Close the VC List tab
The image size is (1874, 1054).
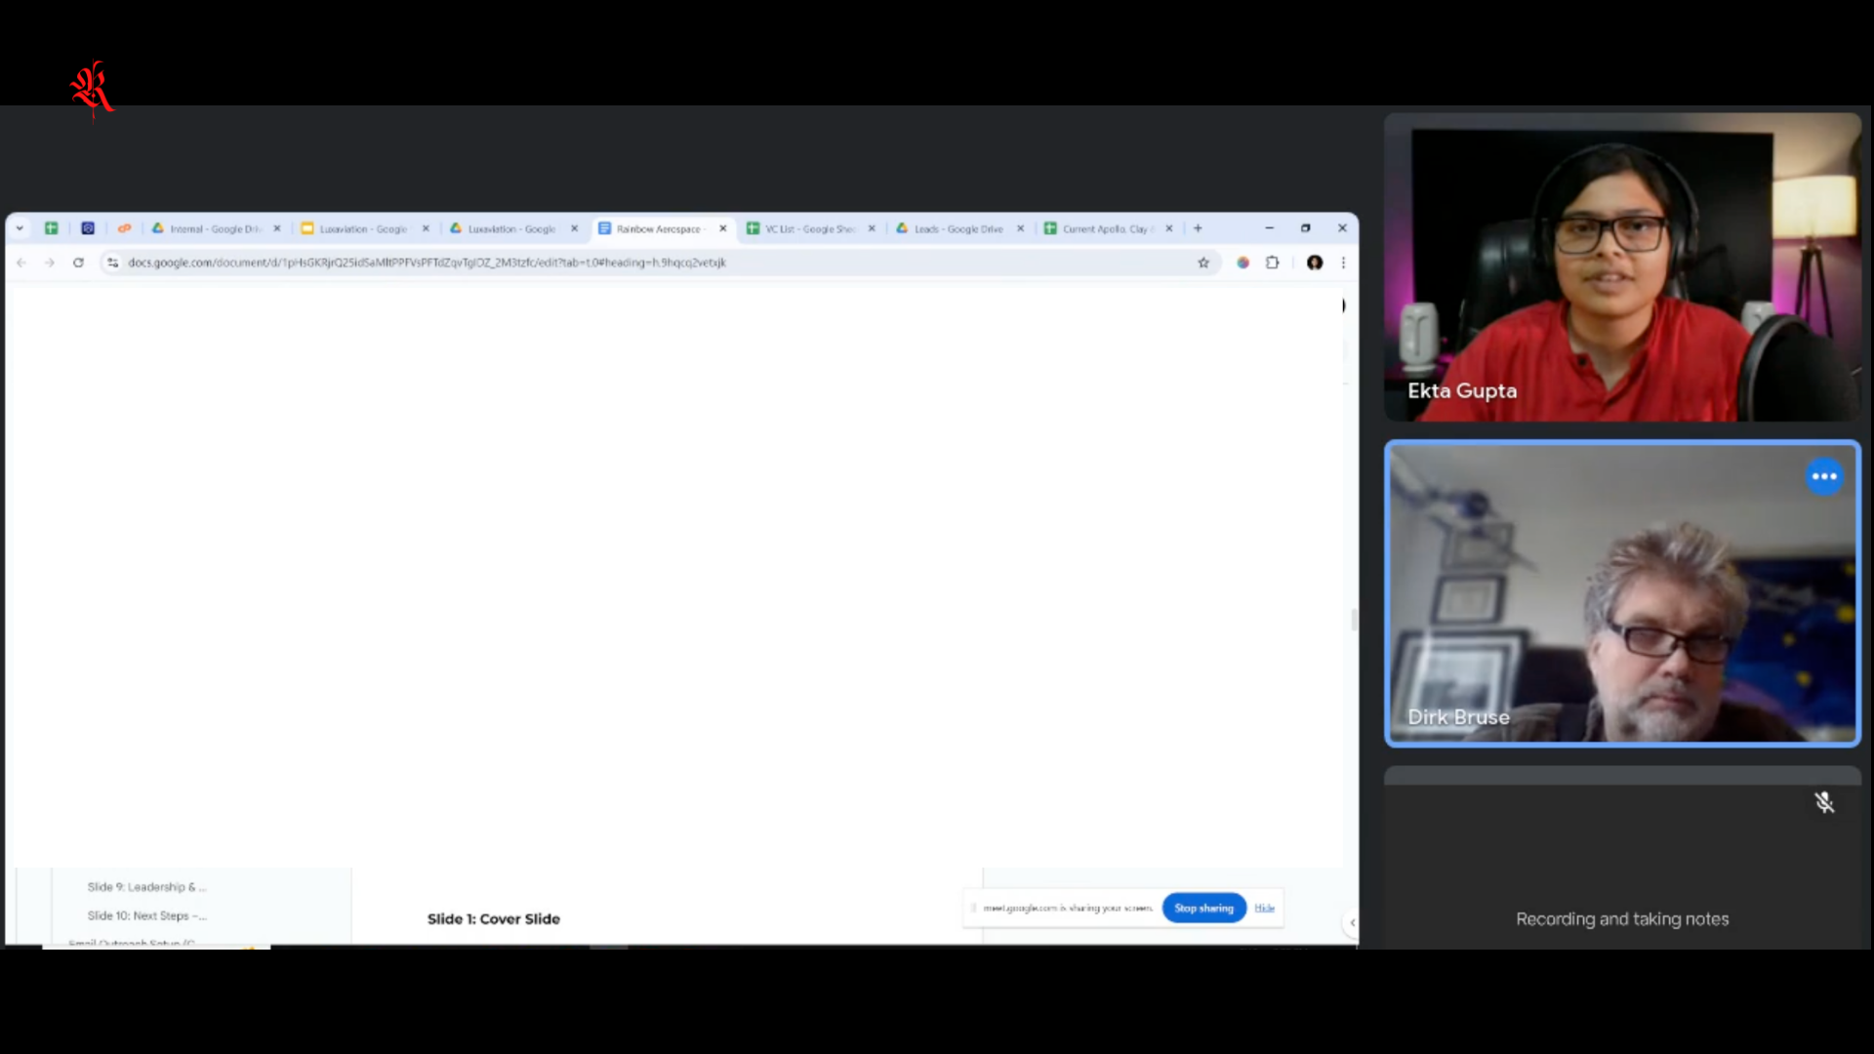872,228
